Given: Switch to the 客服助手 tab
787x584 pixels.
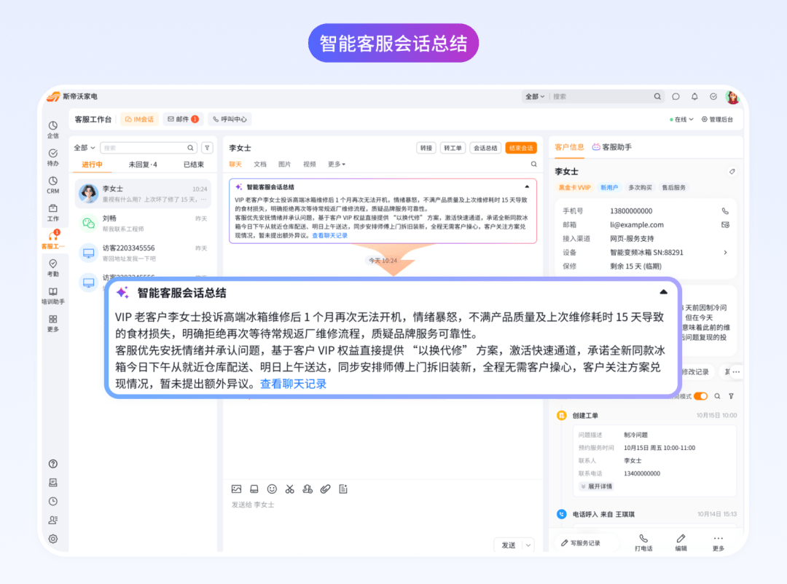Looking at the screenshot, I should (611, 147).
